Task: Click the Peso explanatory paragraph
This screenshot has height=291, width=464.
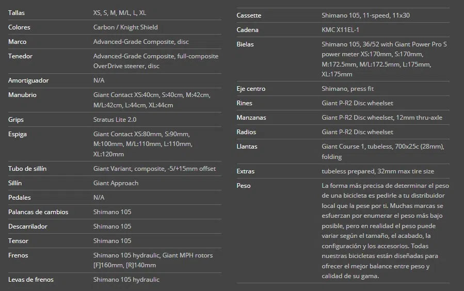Action: click(385, 231)
